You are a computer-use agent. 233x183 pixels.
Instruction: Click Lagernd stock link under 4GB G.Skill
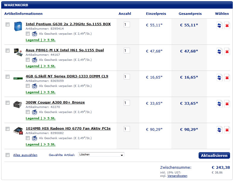41,92
